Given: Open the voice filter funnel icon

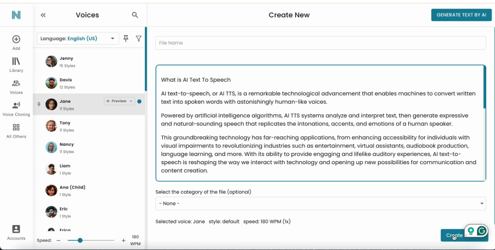Looking at the screenshot, I should tap(138, 38).
